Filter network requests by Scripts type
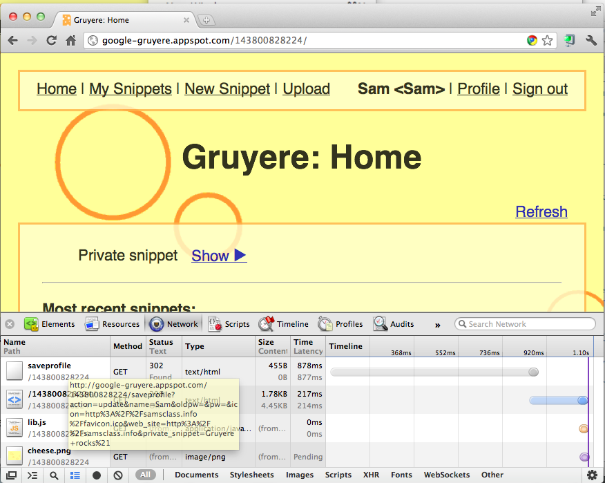Viewport: 605px width, 483px height. [338, 475]
